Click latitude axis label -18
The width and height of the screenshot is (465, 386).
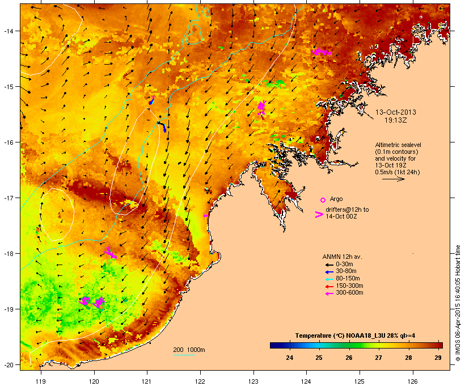(x=8, y=254)
